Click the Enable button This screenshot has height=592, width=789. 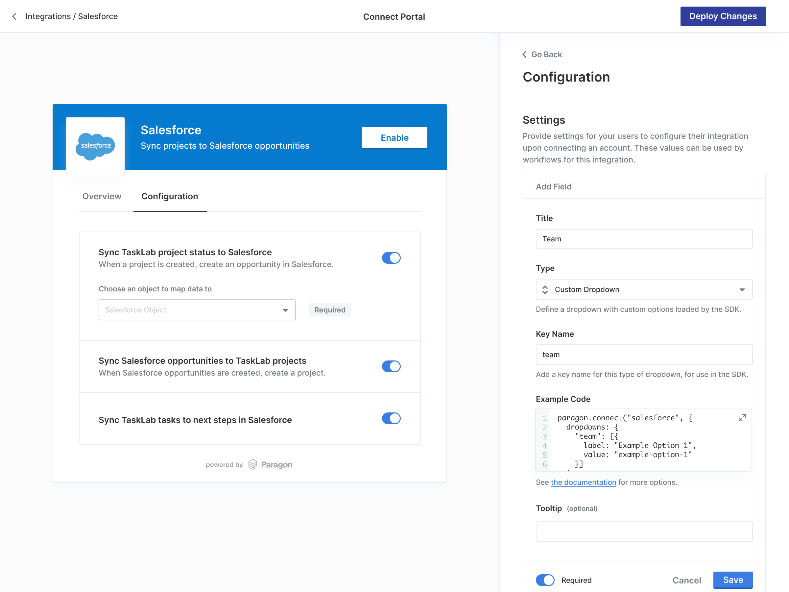(394, 137)
